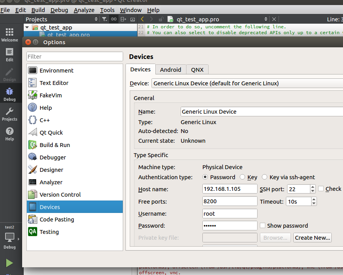Click the green Run button
Screen dimensions: 343x275
[9, 263]
